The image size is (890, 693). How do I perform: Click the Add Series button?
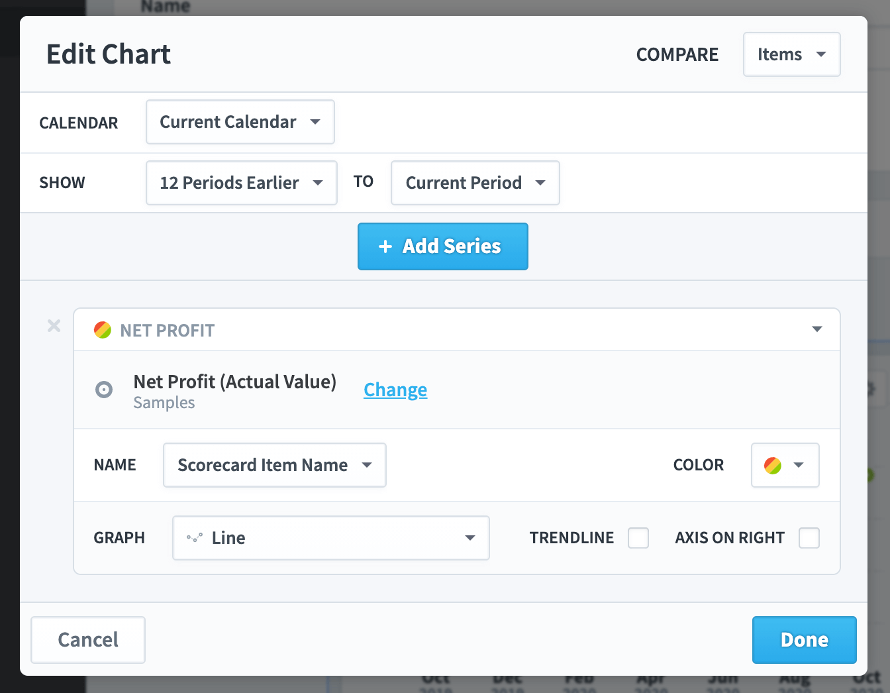(x=443, y=246)
